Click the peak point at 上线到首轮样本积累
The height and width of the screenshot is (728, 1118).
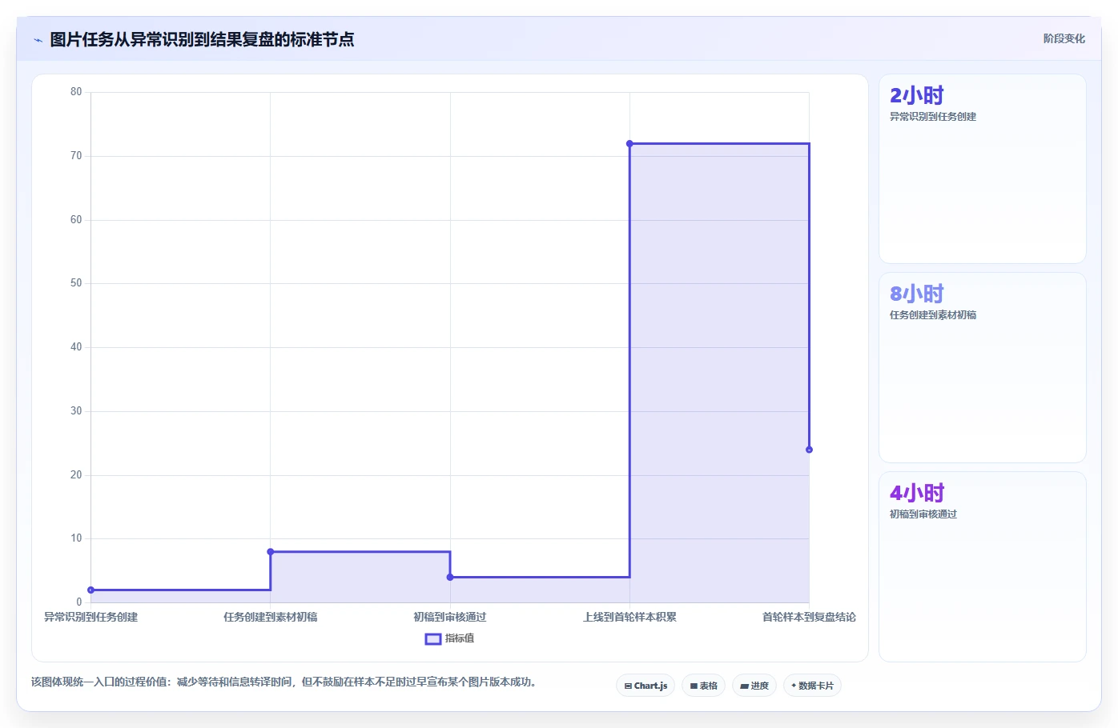pos(629,144)
